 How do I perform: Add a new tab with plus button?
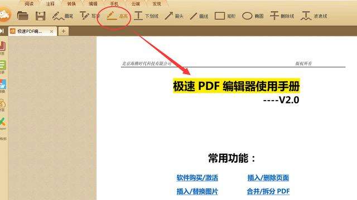(64, 31)
